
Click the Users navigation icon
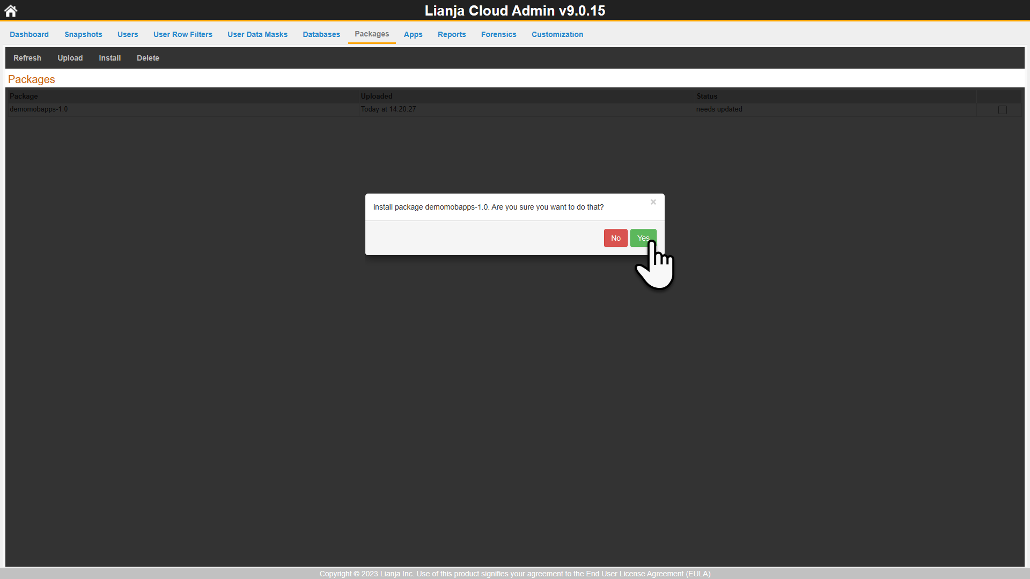(128, 34)
